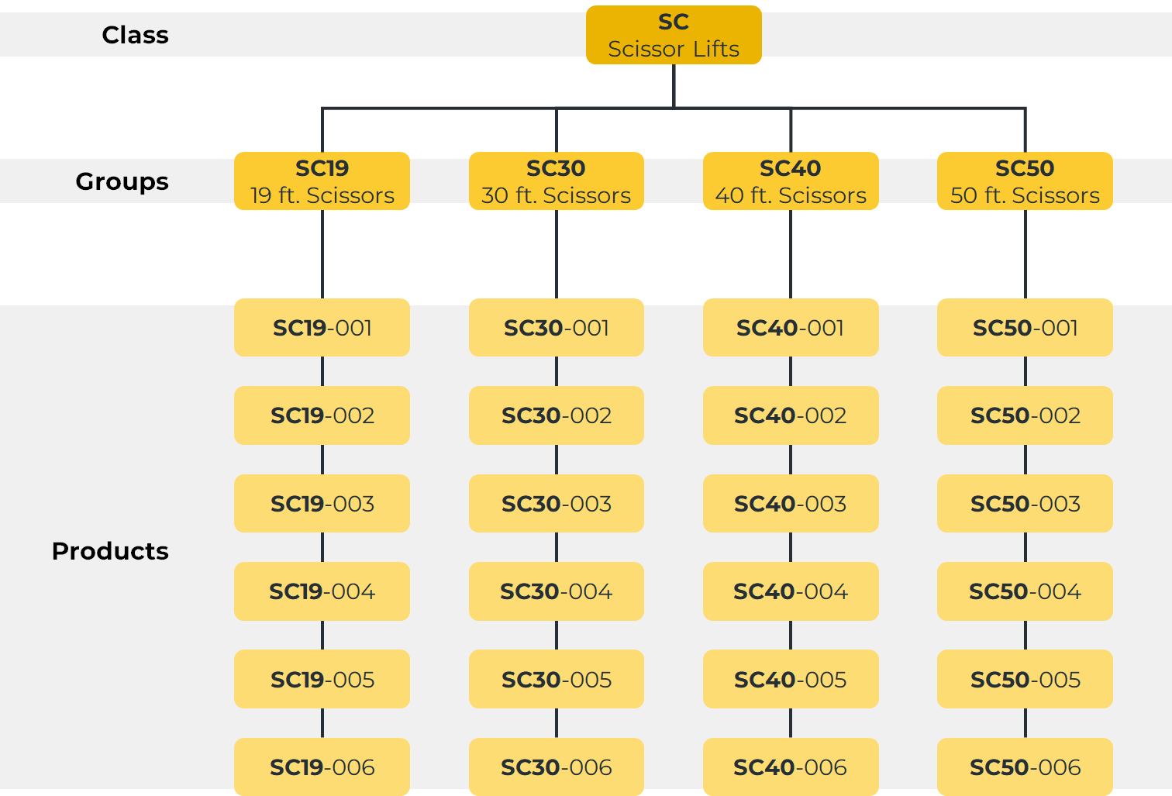
Task: Select product SC40-003
Action: pyautogui.click(x=791, y=504)
